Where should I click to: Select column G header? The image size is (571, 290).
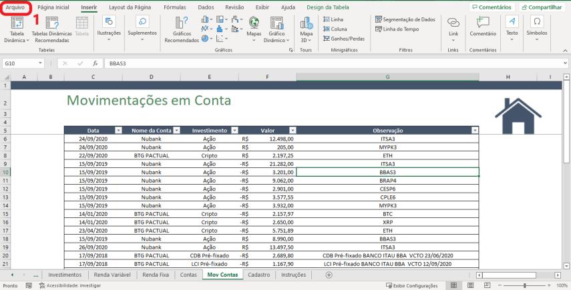387,77
